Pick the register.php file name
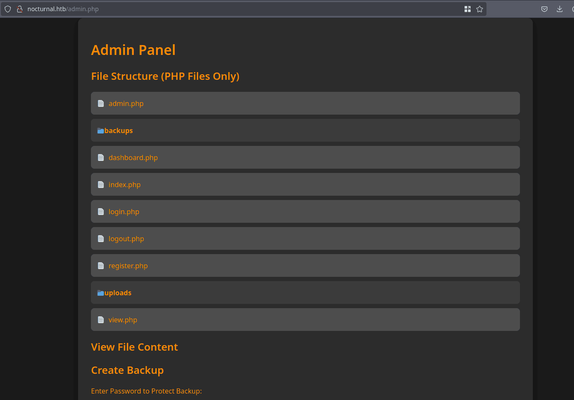 click(x=128, y=266)
